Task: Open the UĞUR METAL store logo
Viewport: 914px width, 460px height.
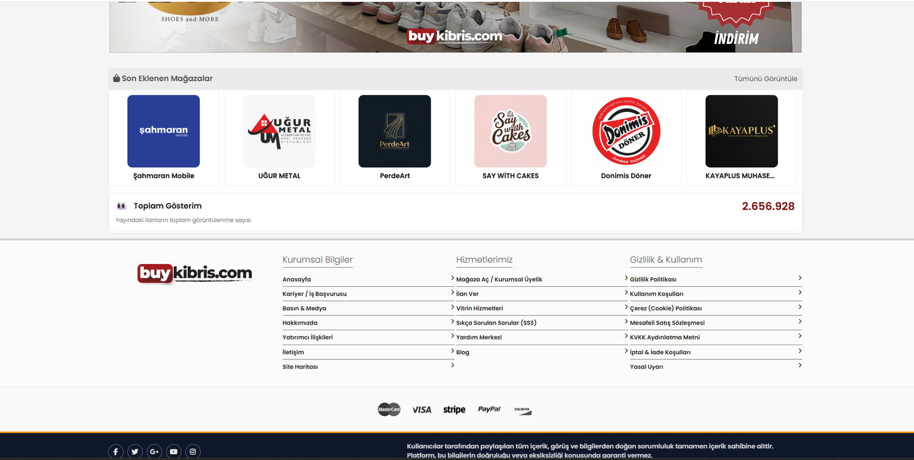Action: click(279, 131)
